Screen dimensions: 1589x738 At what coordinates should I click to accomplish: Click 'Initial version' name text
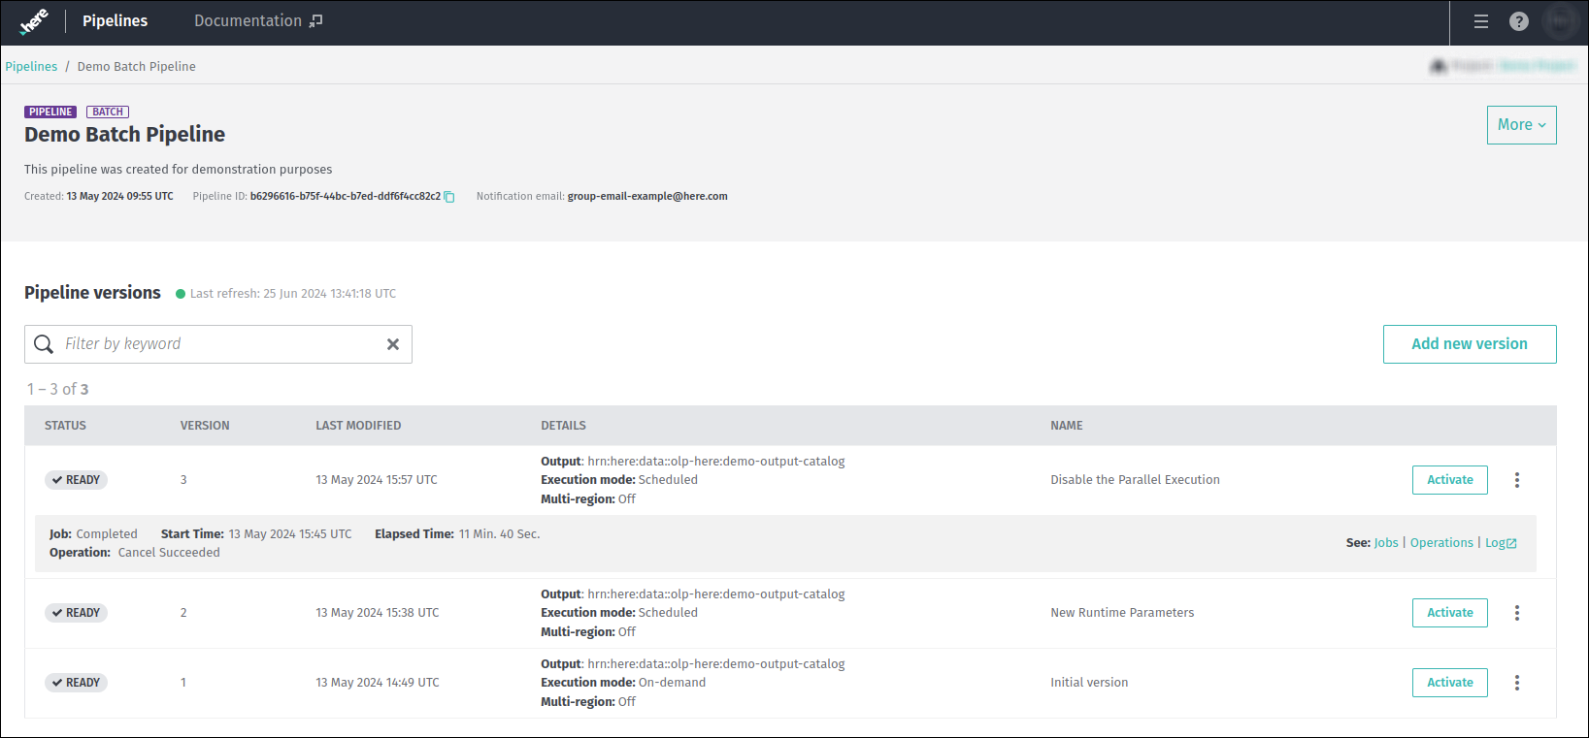tap(1089, 683)
